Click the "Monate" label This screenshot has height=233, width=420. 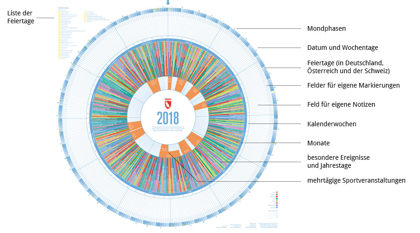[x=318, y=143]
